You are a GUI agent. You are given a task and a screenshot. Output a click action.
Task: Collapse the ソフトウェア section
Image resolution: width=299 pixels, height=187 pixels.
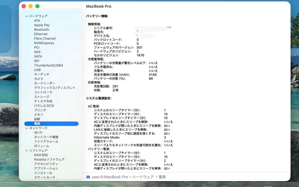click(26, 150)
